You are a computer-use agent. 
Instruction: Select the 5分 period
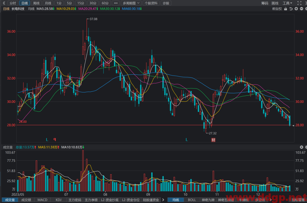coord(69,3)
